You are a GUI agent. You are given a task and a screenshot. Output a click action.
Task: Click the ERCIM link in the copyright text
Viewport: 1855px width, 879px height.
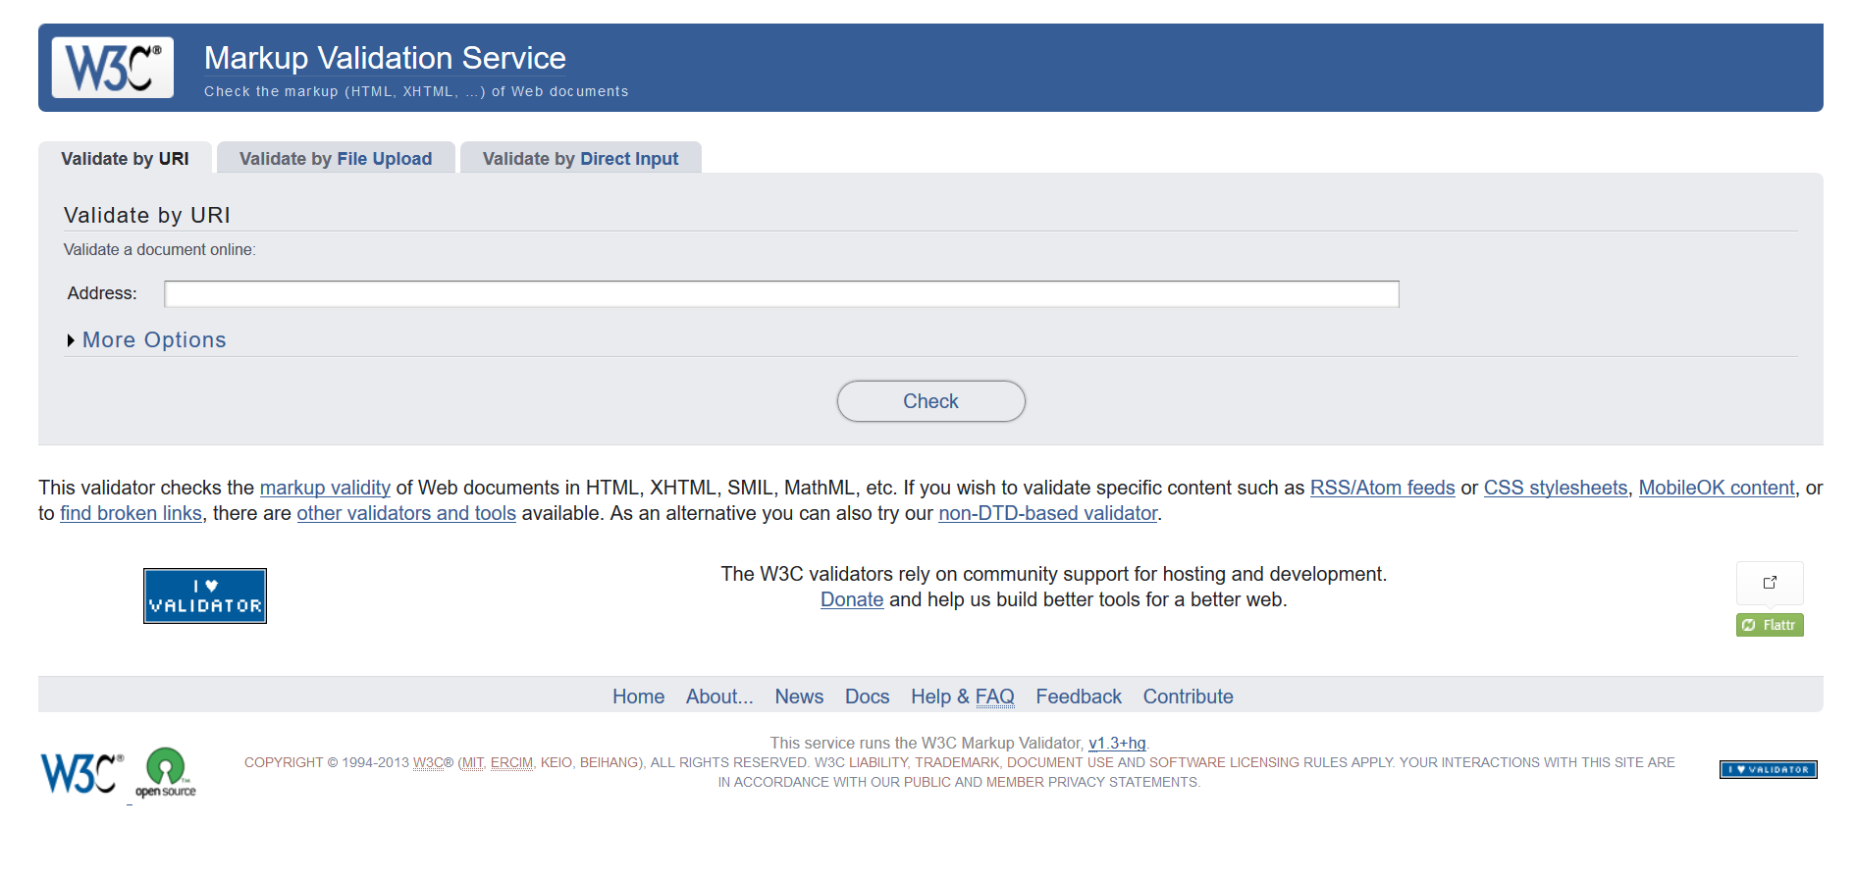[511, 762]
